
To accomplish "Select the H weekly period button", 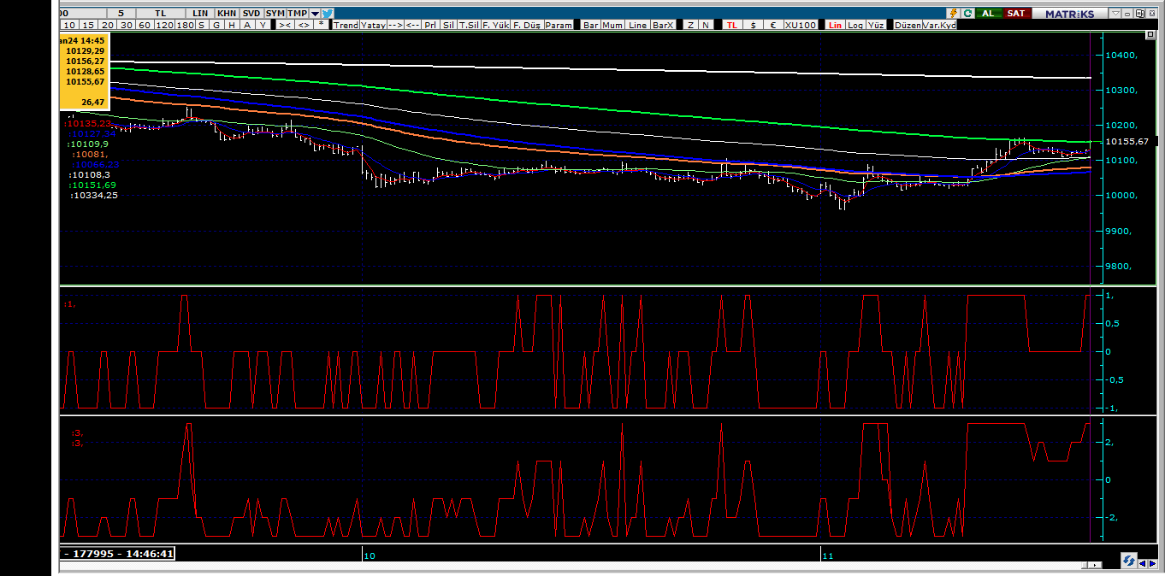I will (x=232, y=25).
